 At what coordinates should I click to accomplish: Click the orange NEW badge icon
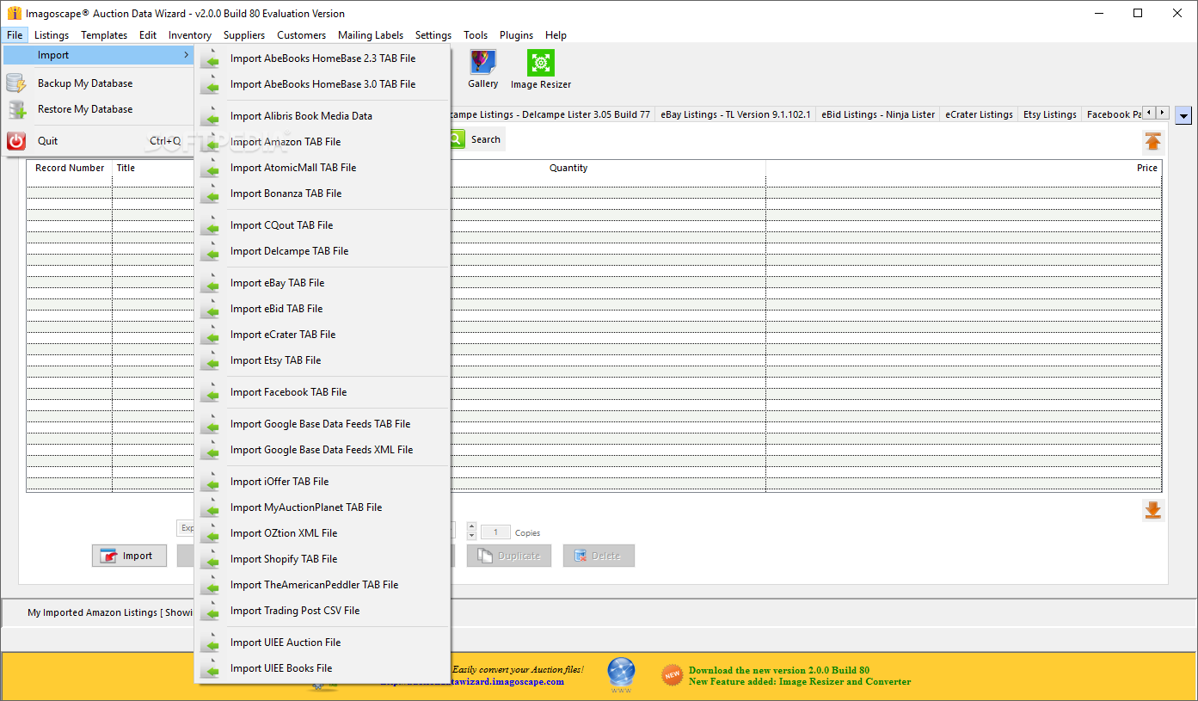tap(673, 675)
